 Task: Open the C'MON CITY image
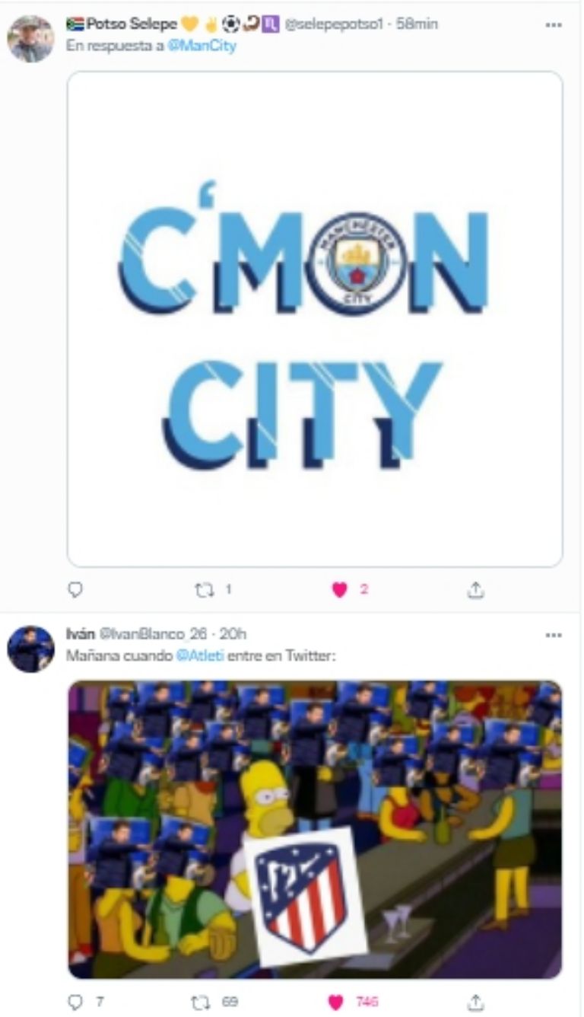coord(315,319)
